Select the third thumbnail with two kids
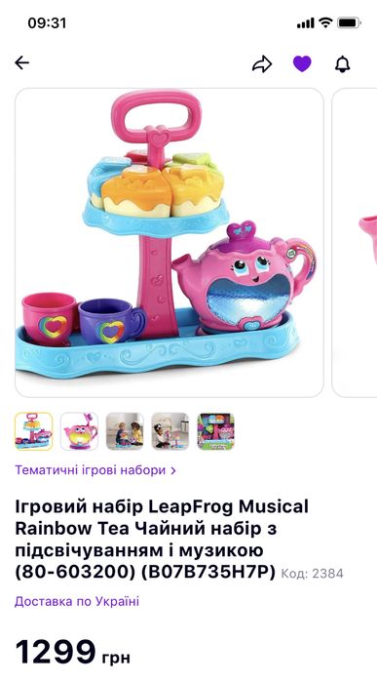This screenshot has height=682, width=377. 125,431
